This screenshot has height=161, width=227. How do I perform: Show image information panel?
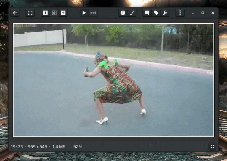[123, 13]
